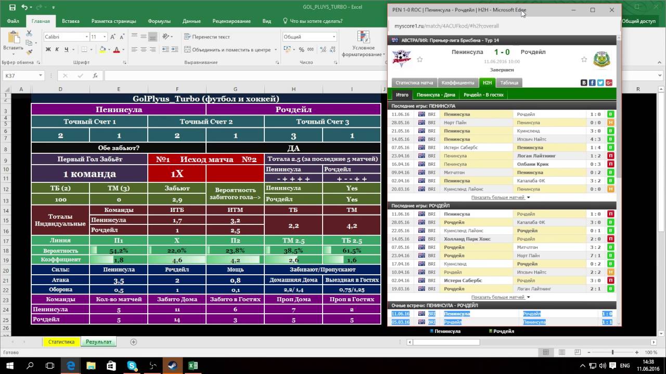Show more matches for Пенинсула

(x=501, y=197)
